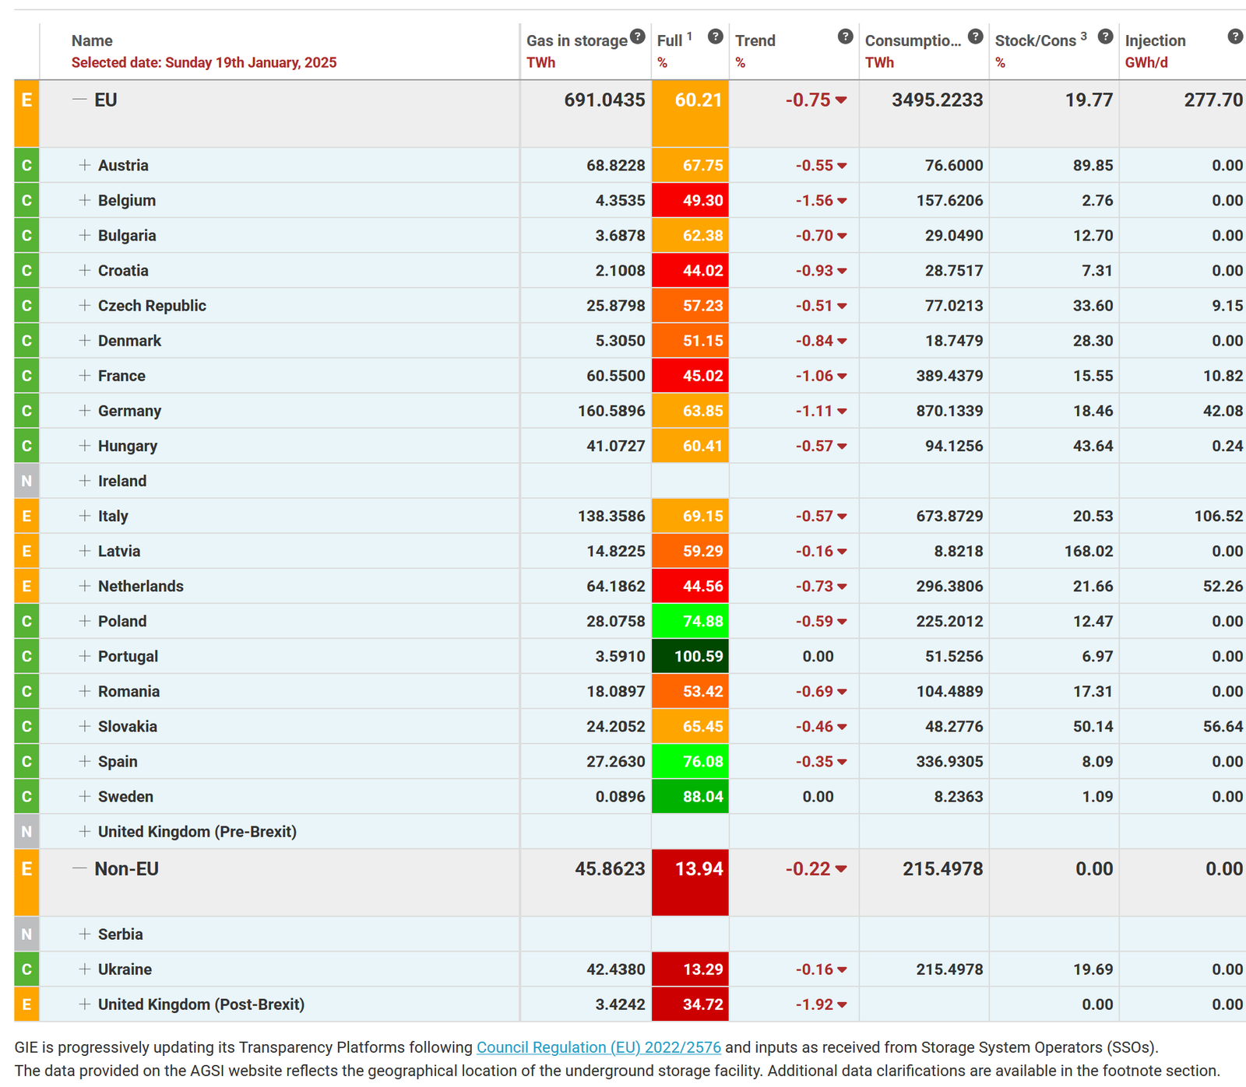Click Netherlands country name
Image resolution: width=1246 pixels, height=1087 pixels.
[x=141, y=587]
